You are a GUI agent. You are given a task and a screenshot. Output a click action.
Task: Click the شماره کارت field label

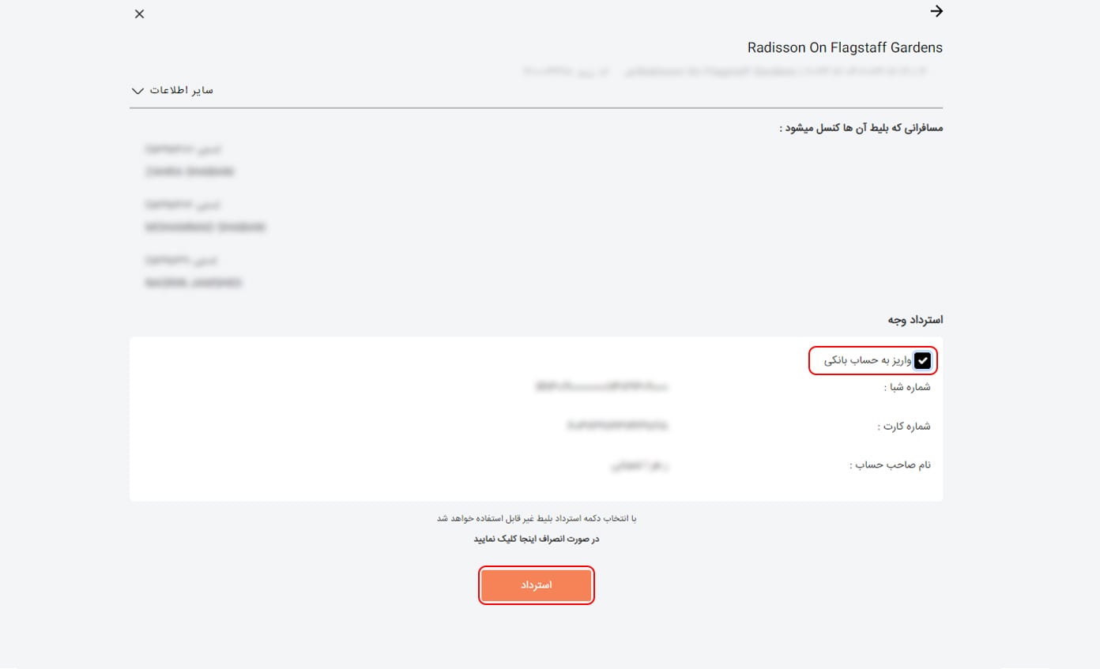pyautogui.click(x=903, y=427)
